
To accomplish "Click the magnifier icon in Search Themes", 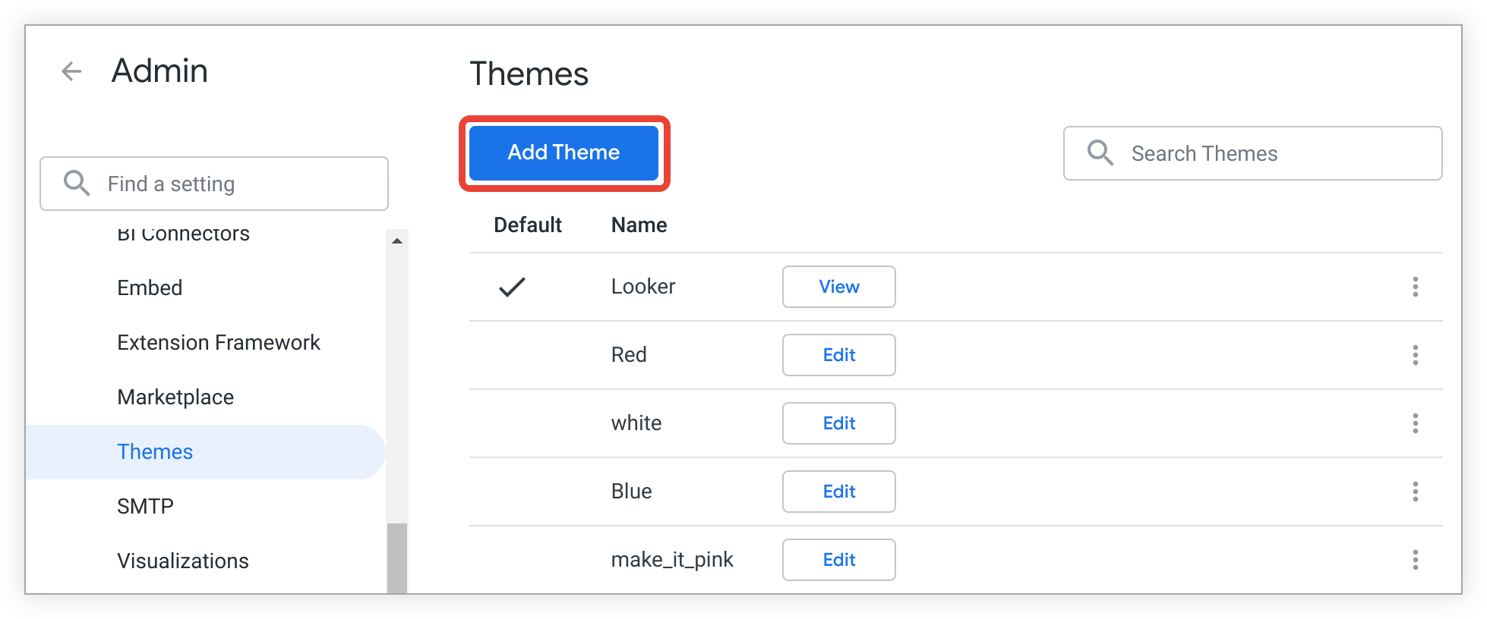I will (x=1099, y=152).
